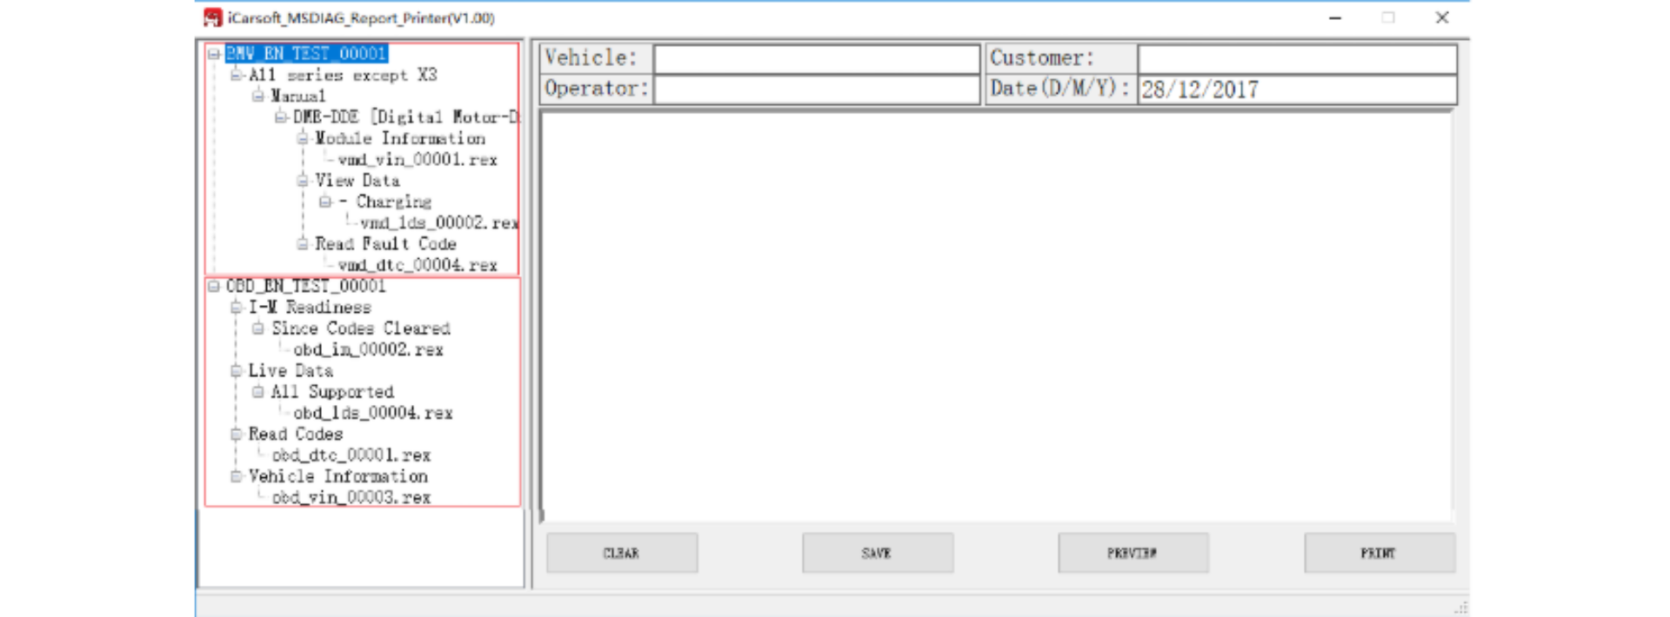
Task: Collapse the I-M Readiness node
Action: click(236, 308)
